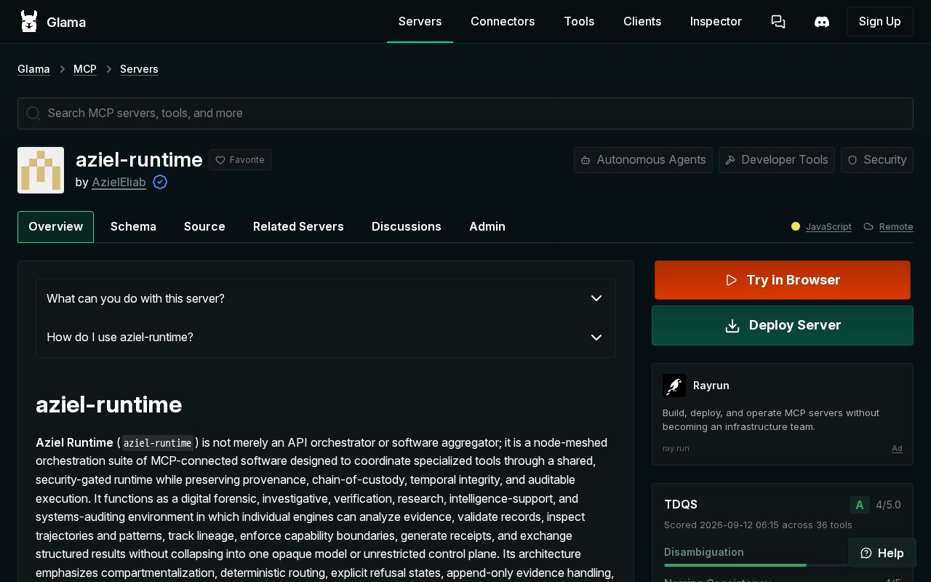Expand 'What can you do with this server?'
931x582 pixels.
[326, 298]
